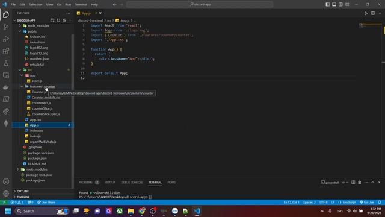Open the Run and Debug view
Viewport: 385px width, 217px height.
tap(6, 39)
